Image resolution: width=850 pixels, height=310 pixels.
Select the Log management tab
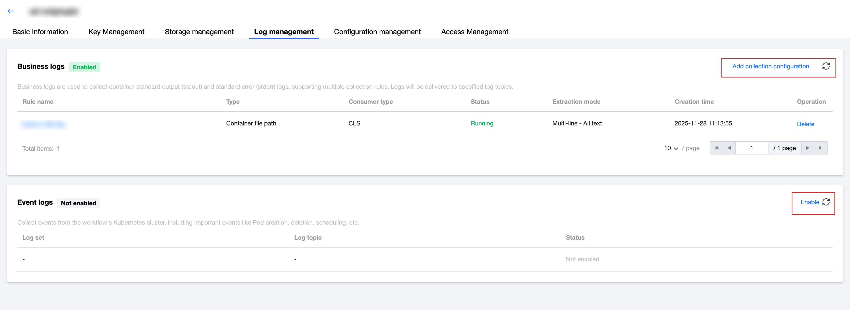tap(284, 32)
